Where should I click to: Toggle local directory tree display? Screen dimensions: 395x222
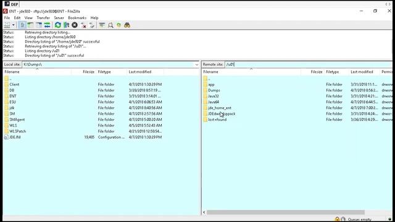(x=30, y=25)
